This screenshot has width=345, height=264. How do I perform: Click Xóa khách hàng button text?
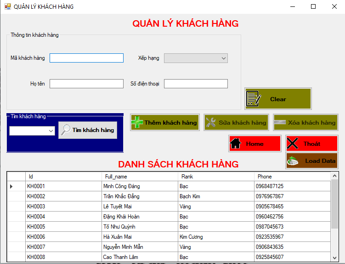point(312,122)
